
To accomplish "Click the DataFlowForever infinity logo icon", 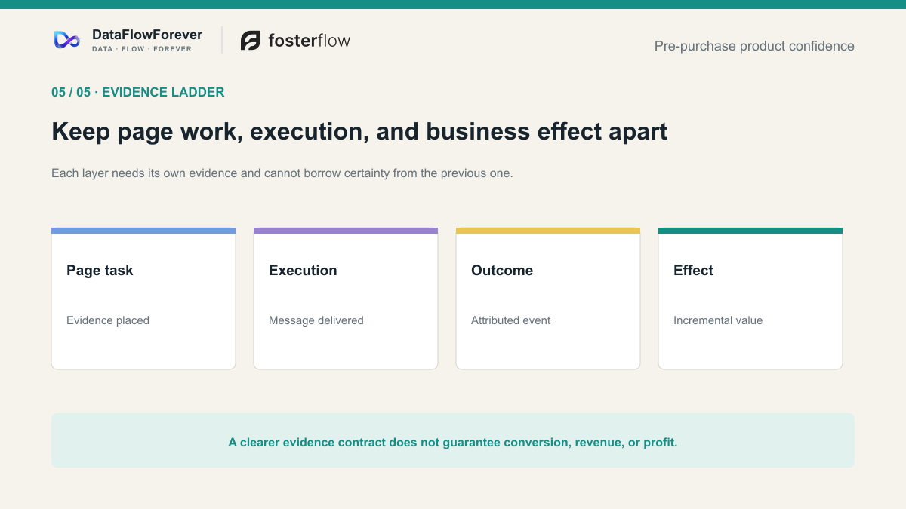I will coord(67,40).
